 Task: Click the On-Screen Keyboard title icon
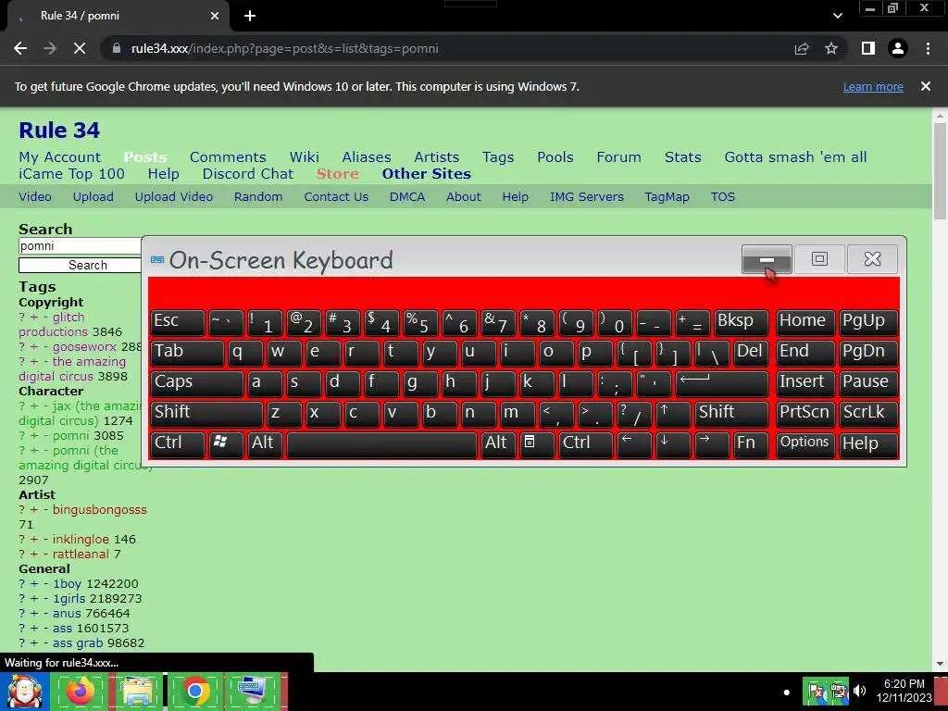pyautogui.click(x=157, y=260)
